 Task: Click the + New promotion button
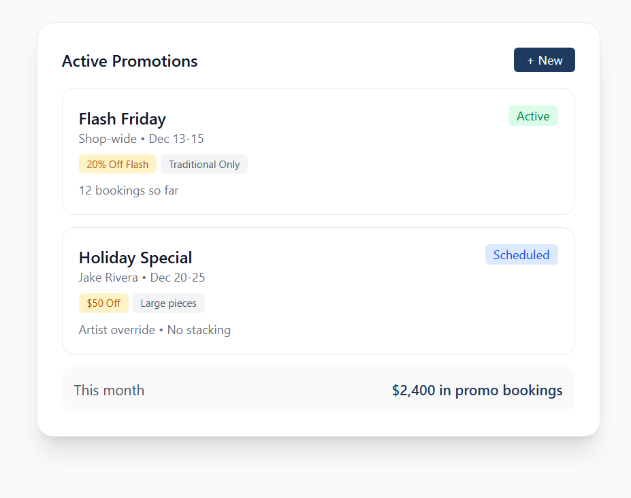544,60
